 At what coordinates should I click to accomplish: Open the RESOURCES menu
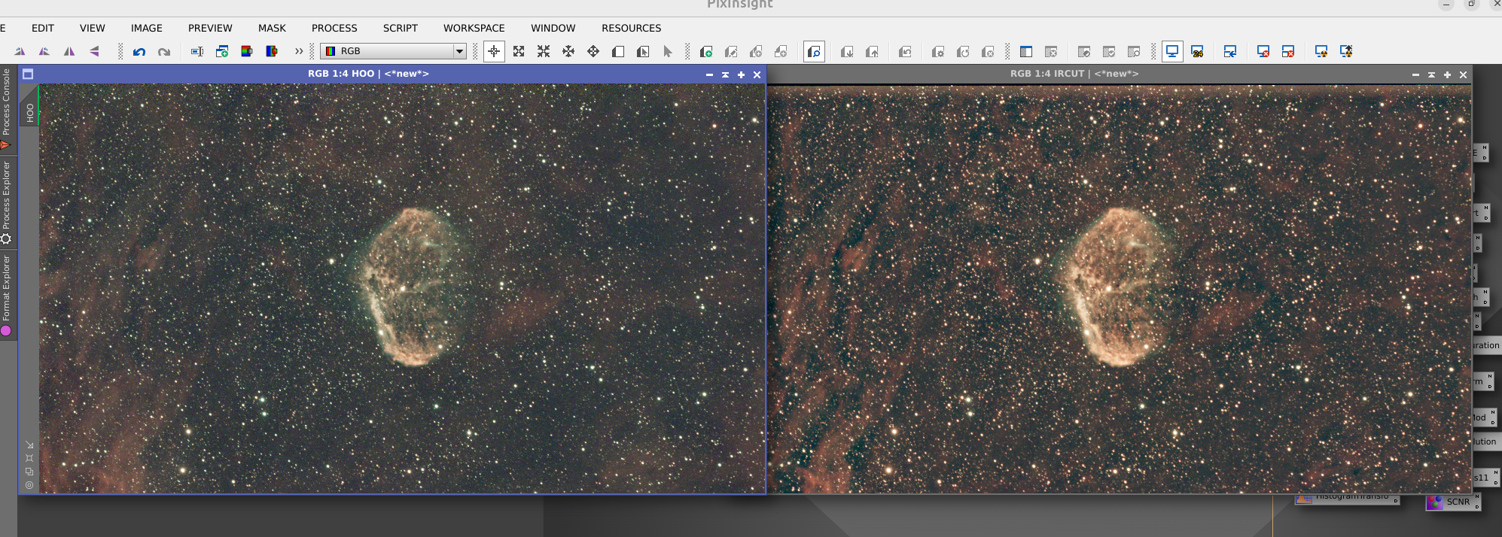pyautogui.click(x=632, y=28)
